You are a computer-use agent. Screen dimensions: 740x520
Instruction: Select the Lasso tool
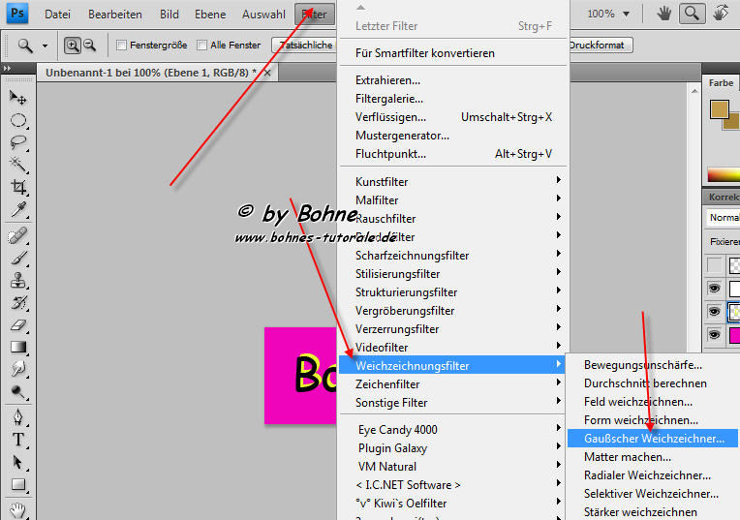point(18,142)
